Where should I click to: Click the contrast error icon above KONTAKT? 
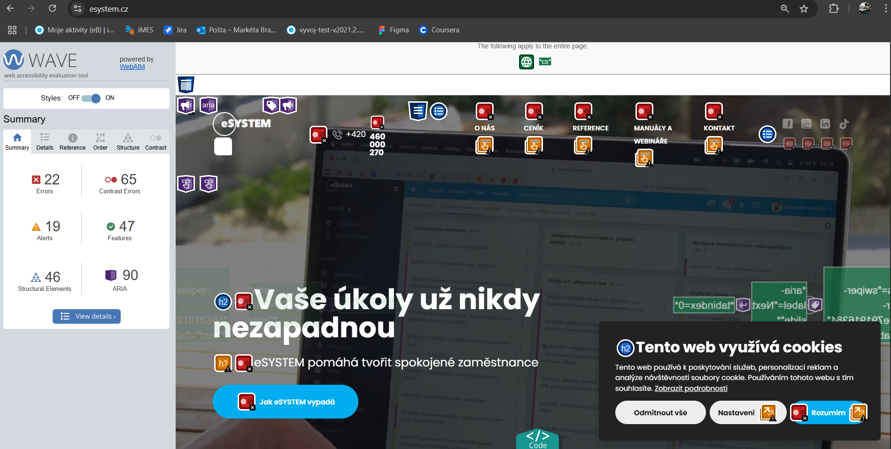pos(714,112)
